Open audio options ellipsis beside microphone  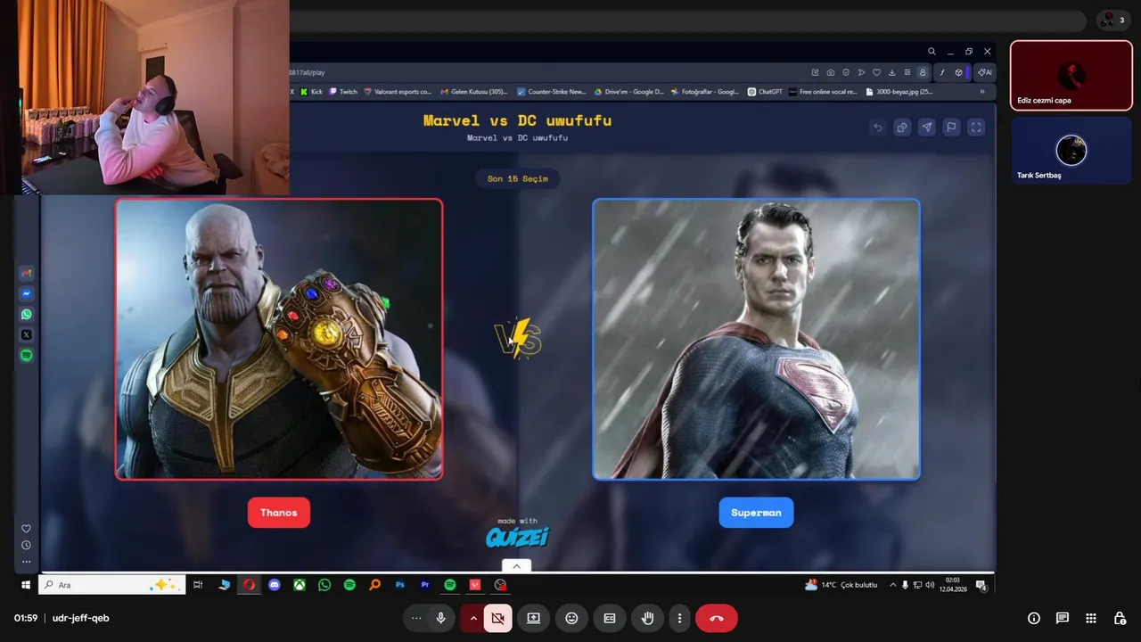point(416,618)
